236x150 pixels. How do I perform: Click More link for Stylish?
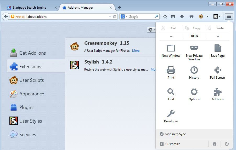pyautogui.click(x=153, y=70)
